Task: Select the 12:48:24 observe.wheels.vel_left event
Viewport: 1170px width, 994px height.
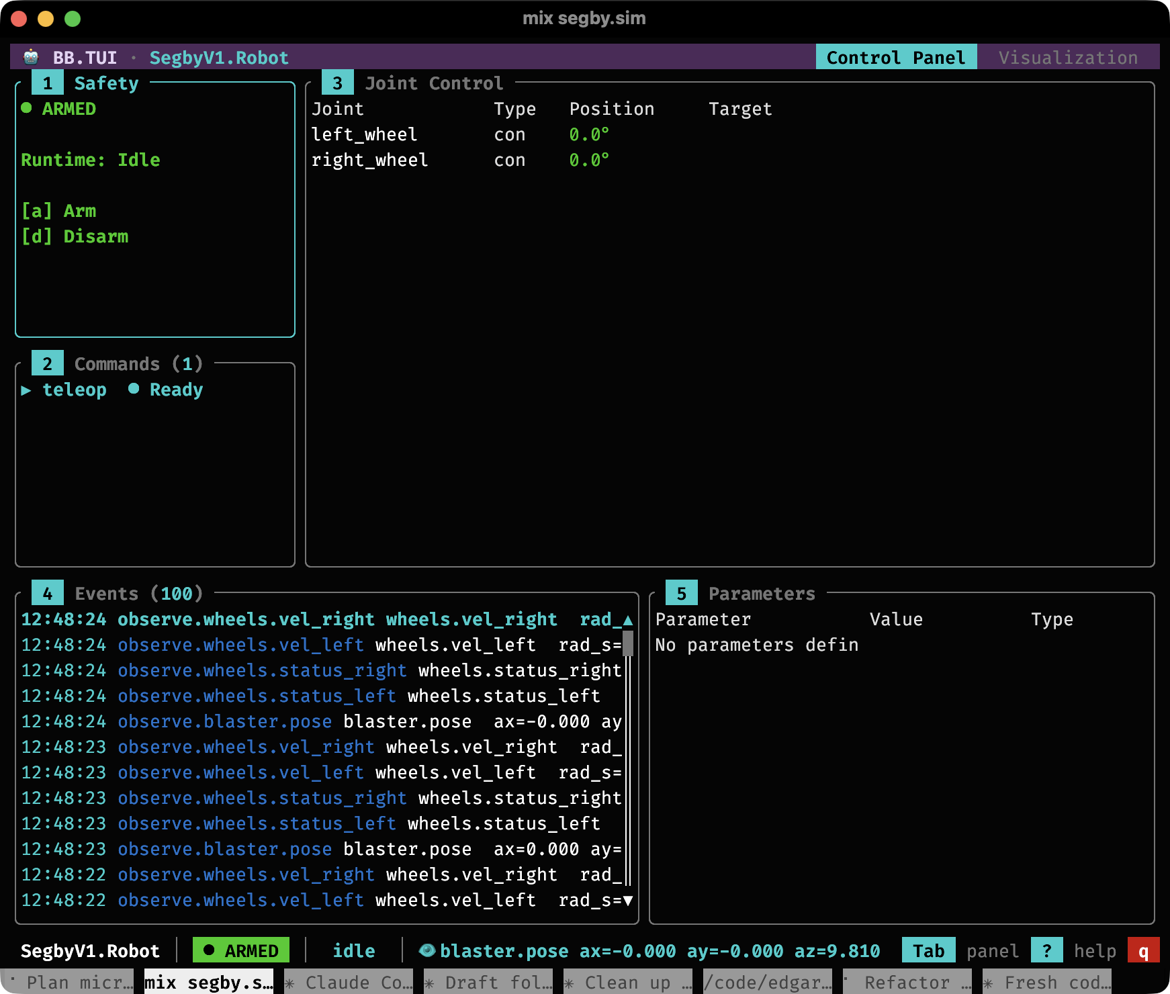Action: point(321,645)
